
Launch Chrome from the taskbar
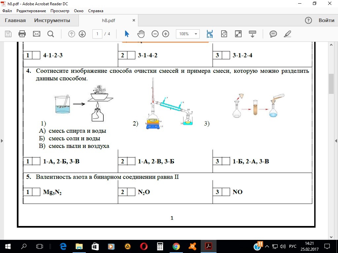coord(176,246)
